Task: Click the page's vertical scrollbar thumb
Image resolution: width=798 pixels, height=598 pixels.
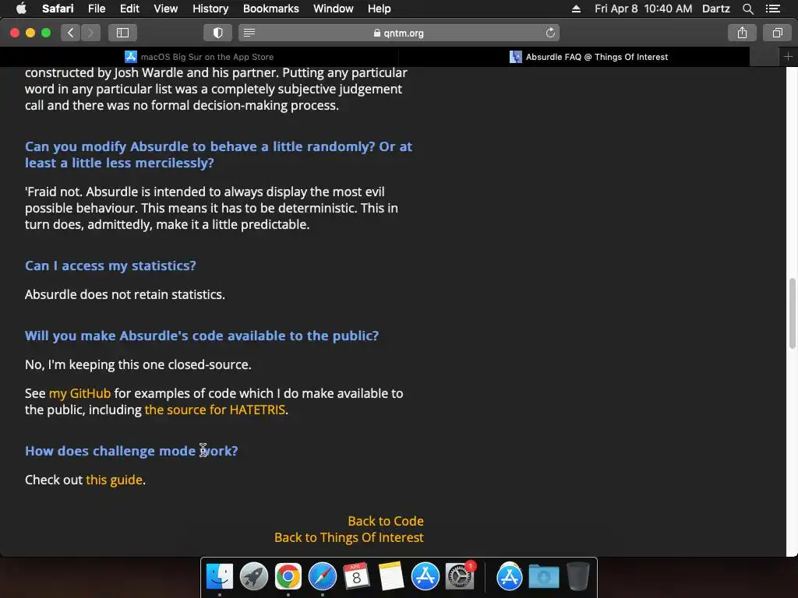Action: [x=792, y=313]
